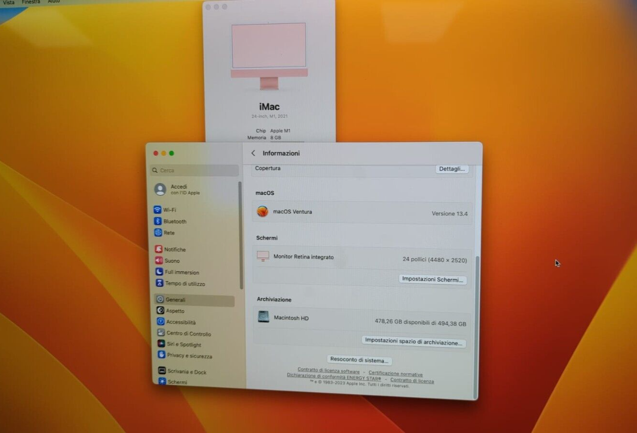Open Wi-Fi settings icon in sidebar
The image size is (637, 433).
pyautogui.click(x=157, y=210)
